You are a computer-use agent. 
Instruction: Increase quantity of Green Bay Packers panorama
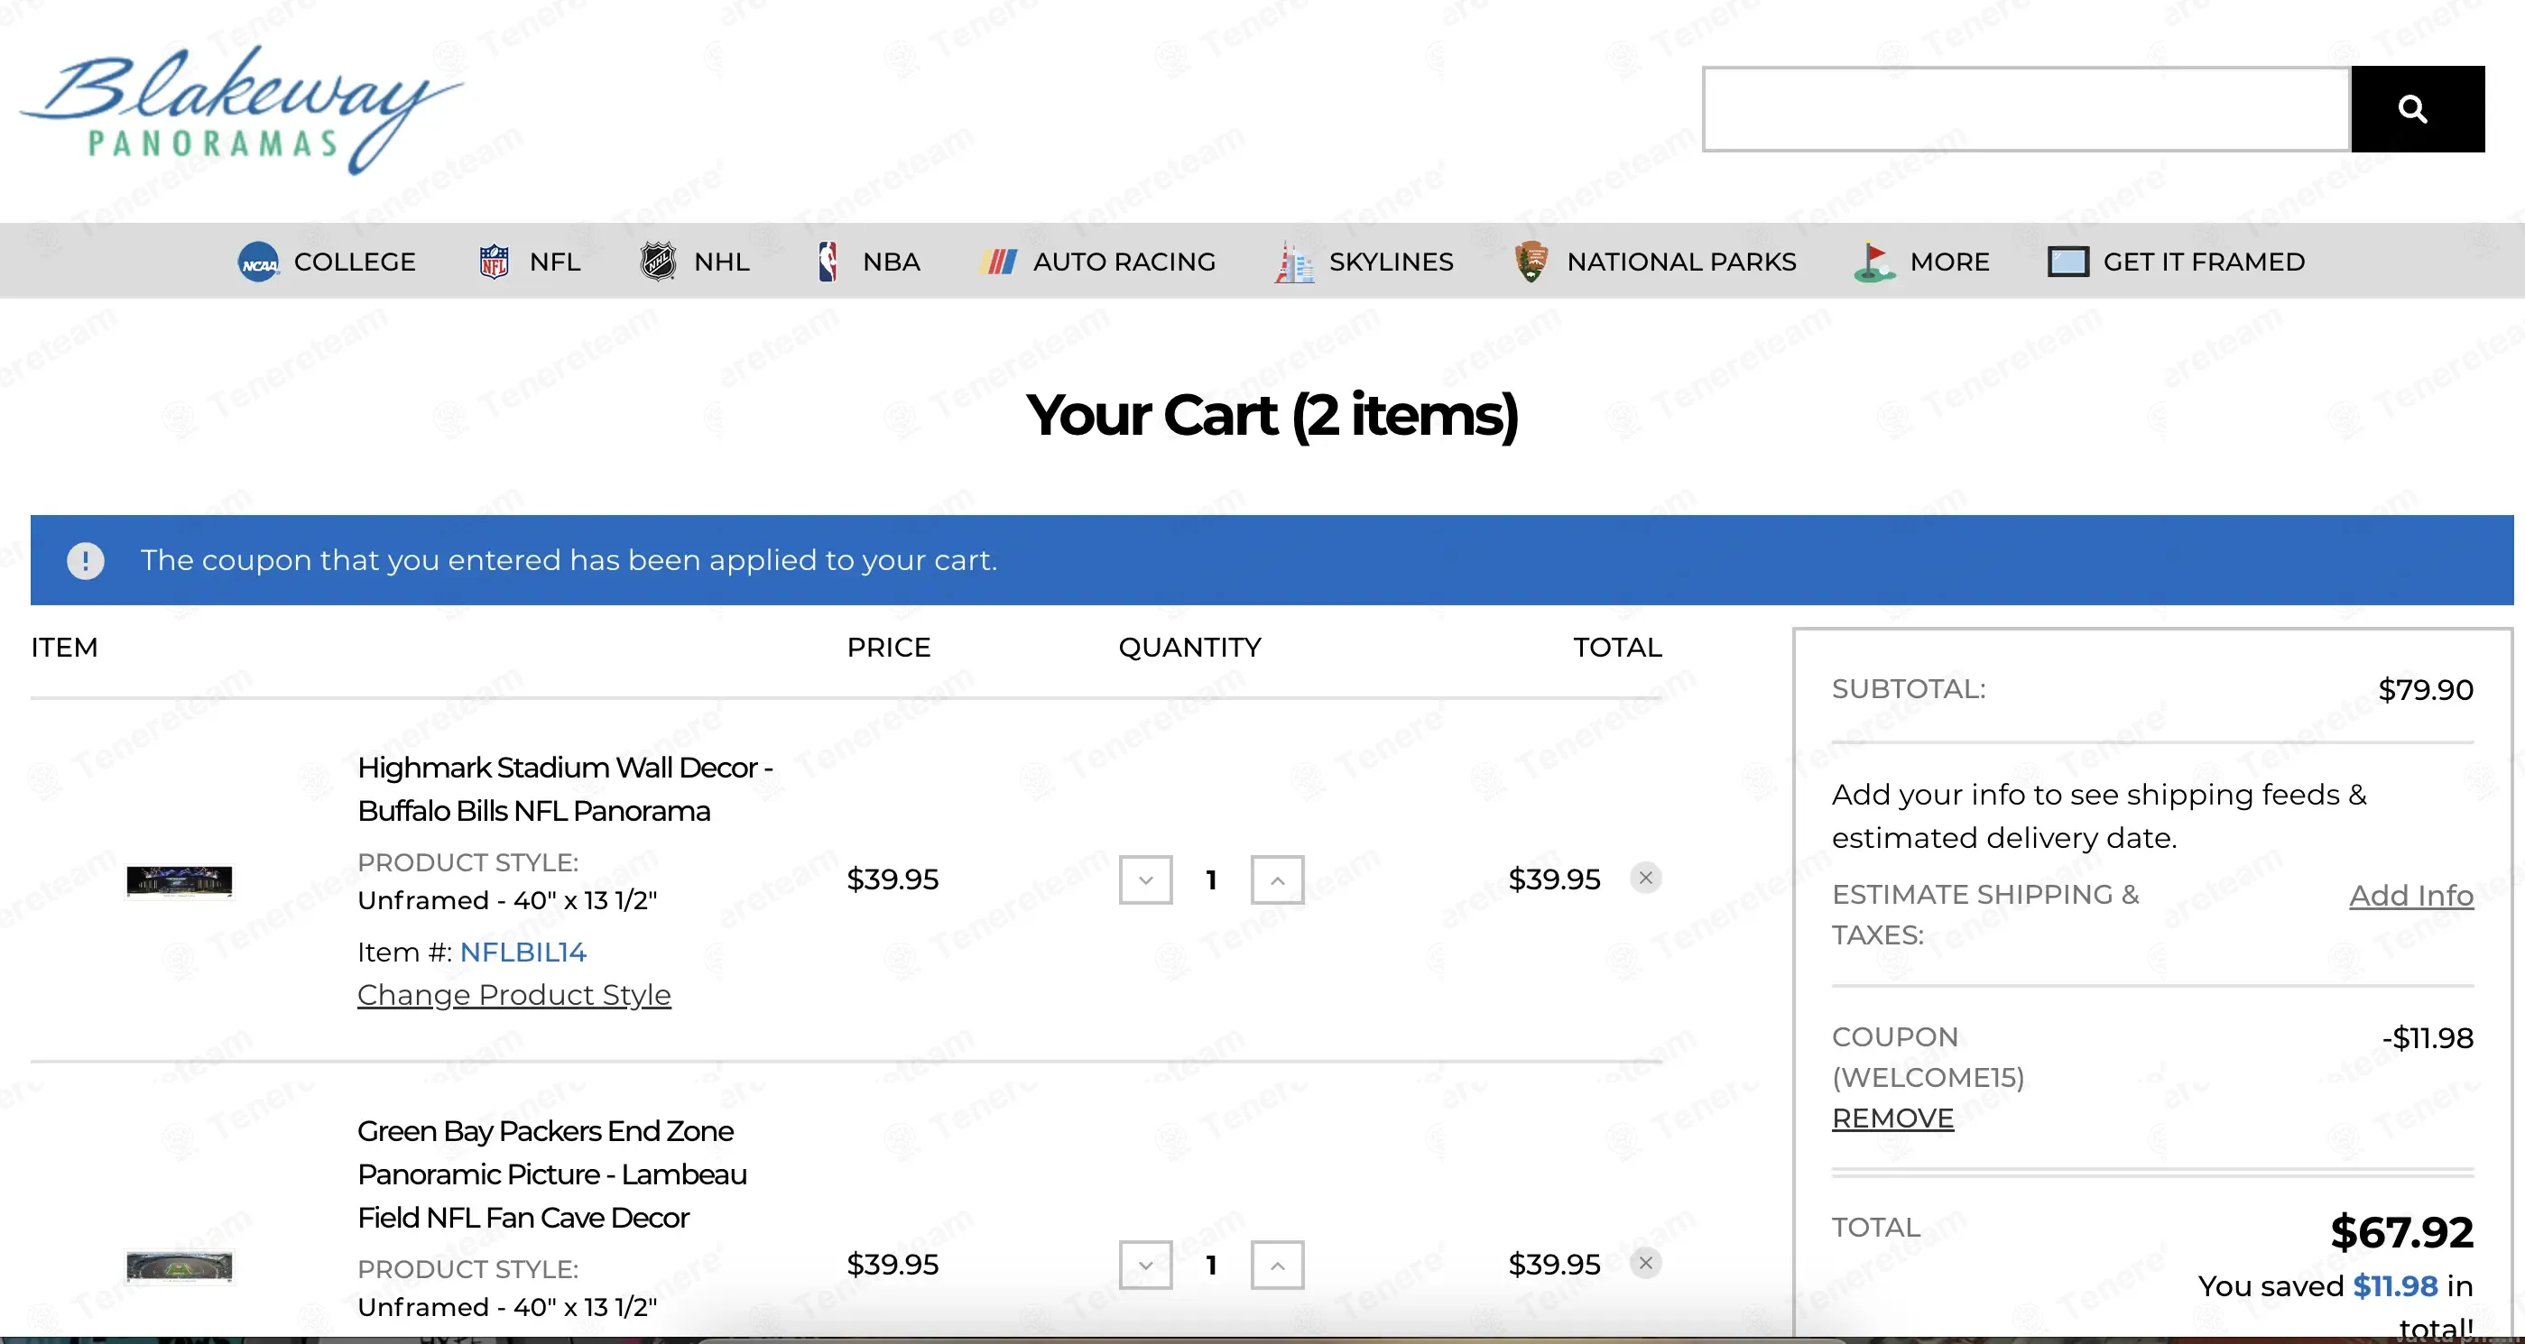click(x=1277, y=1265)
